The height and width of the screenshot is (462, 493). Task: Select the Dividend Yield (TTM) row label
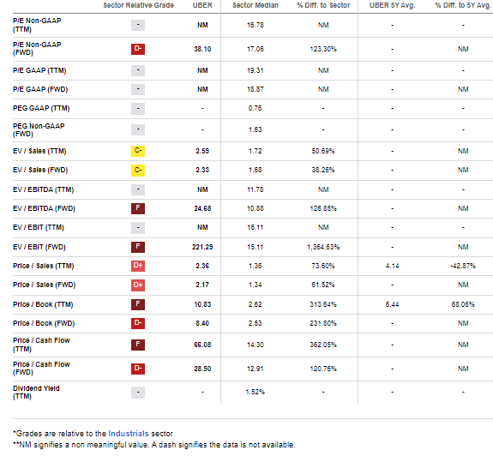click(x=36, y=393)
